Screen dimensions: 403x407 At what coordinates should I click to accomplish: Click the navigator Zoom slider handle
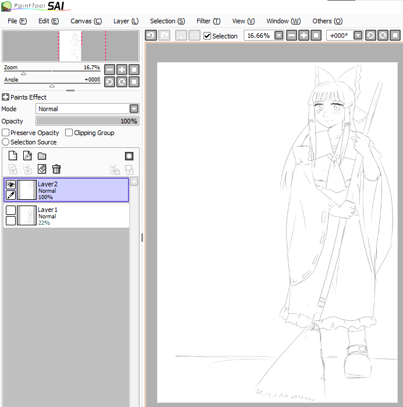pyautogui.click(x=24, y=73)
